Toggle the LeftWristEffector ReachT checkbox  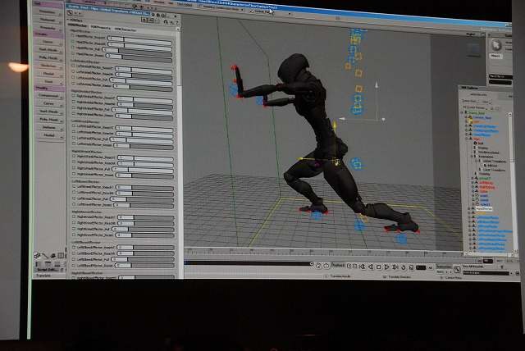[73, 66]
